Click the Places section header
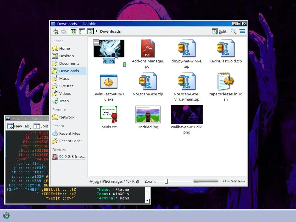Image resolution: width=296 pixels, height=222 pixels. (x=58, y=41)
